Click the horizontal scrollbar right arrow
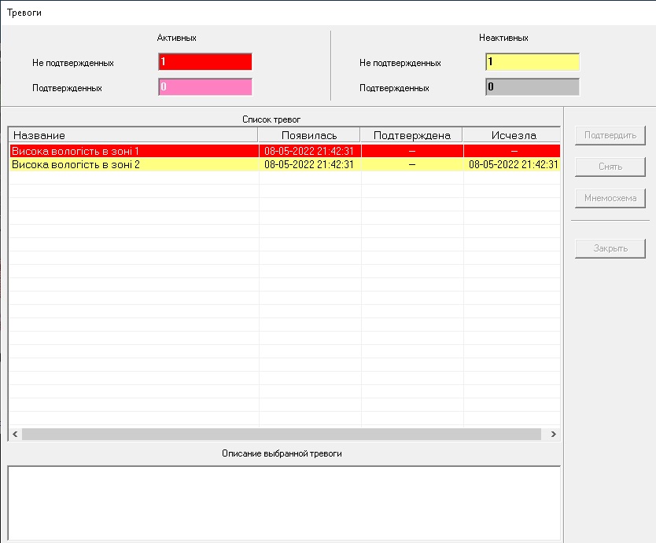This screenshot has height=543, width=656. tap(554, 434)
